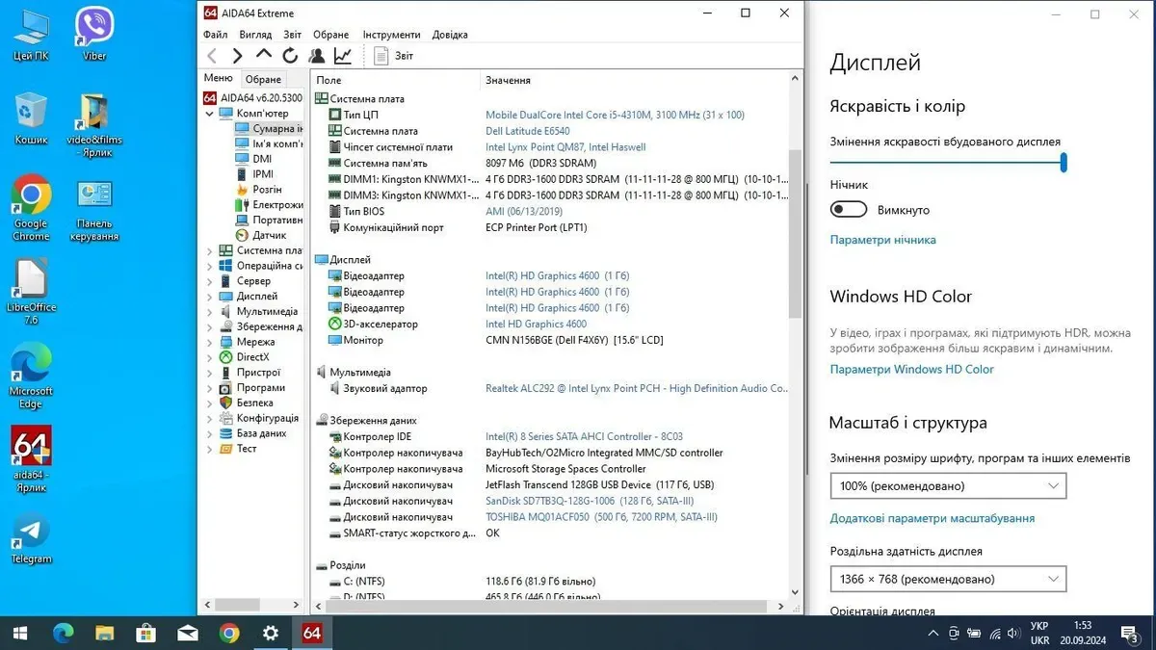Click the Звіт report toolbar button
1156x650 pixels.
click(394, 56)
